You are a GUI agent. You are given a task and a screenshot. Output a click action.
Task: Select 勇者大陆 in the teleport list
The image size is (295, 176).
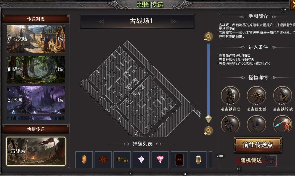(36, 39)
